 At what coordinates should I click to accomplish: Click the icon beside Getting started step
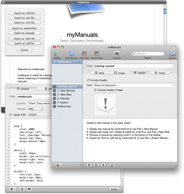[54, 87]
